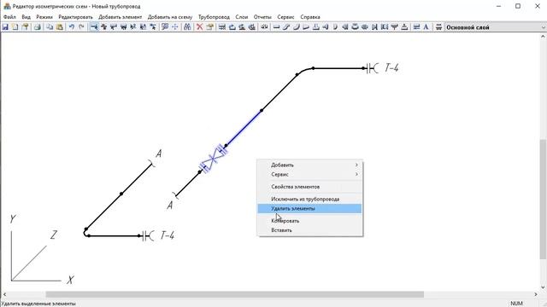This screenshot has width=547, height=307.
Task: Click the application icon in title bar
Action: click(7, 6)
